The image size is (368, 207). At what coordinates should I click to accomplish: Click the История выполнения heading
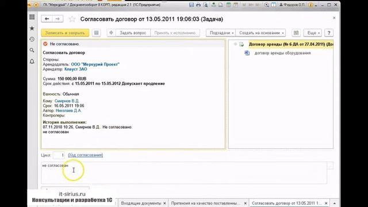(64, 122)
